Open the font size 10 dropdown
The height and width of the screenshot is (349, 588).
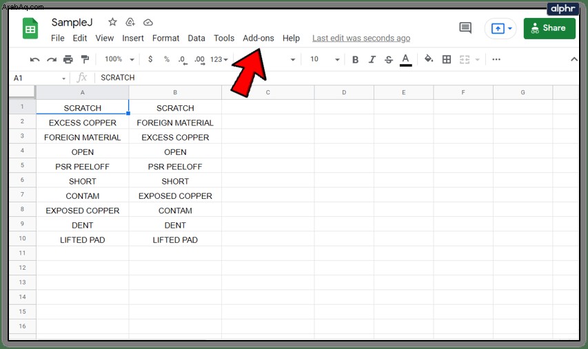coord(325,59)
